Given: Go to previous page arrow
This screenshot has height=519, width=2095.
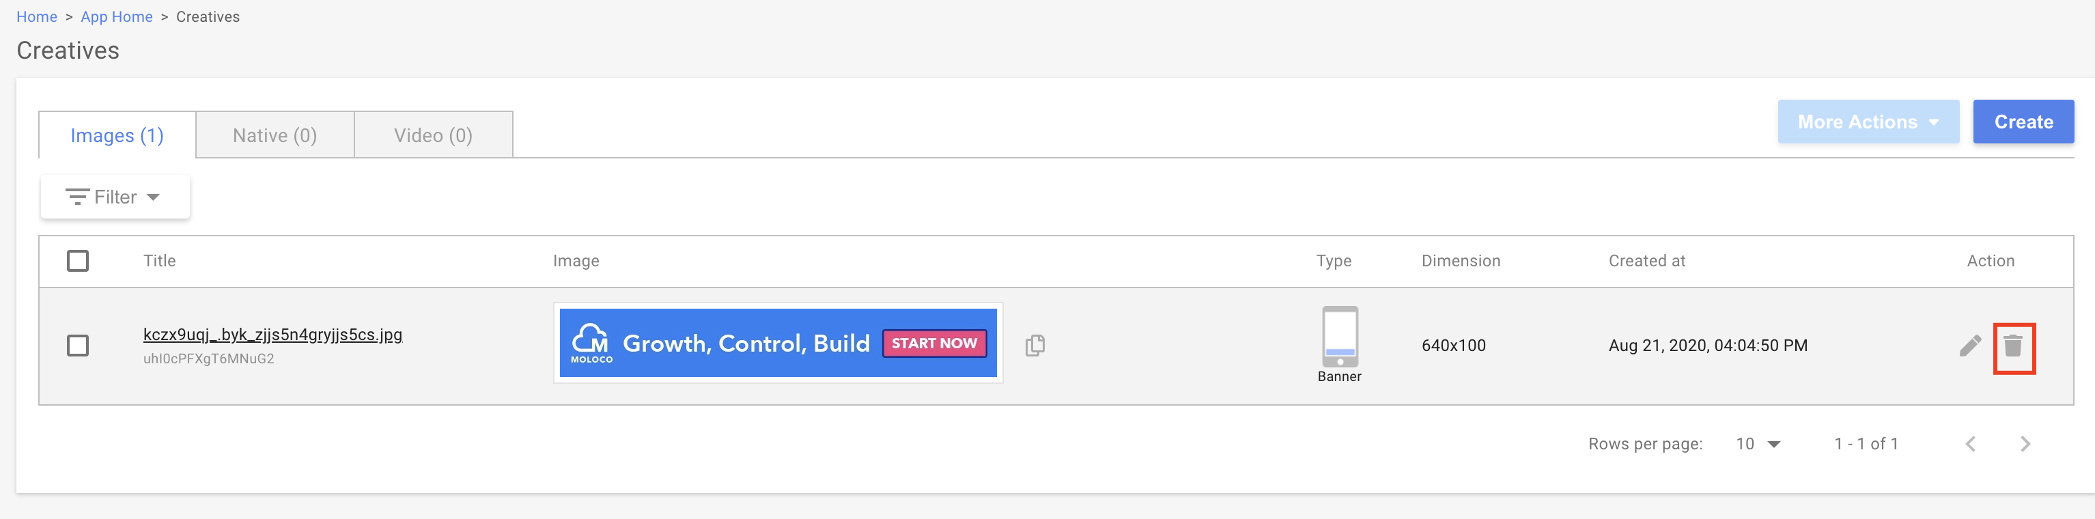Looking at the screenshot, I should coord(1971,444).
